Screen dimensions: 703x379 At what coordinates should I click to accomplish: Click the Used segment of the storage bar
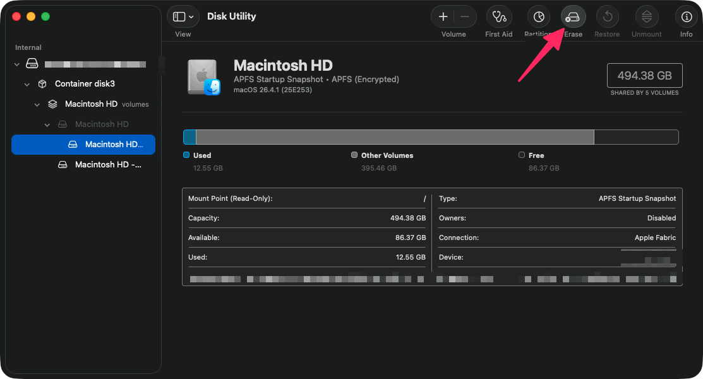(189, 136)
